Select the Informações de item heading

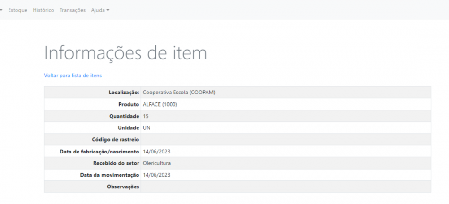point(125,52)
